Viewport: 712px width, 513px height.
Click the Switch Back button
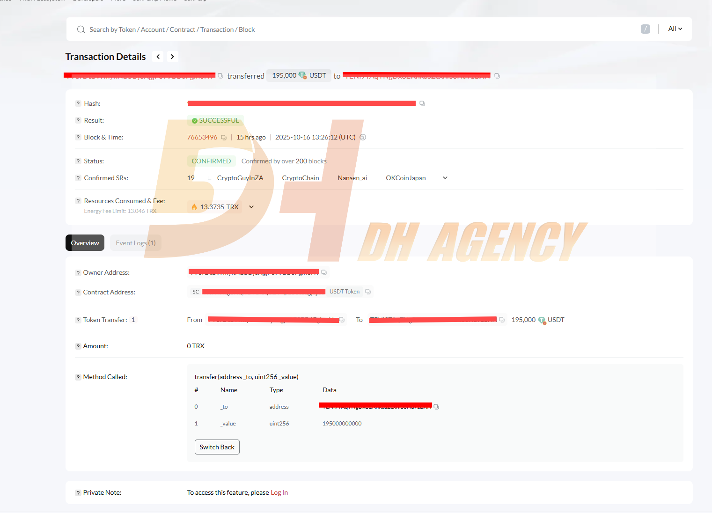[217, 447]
